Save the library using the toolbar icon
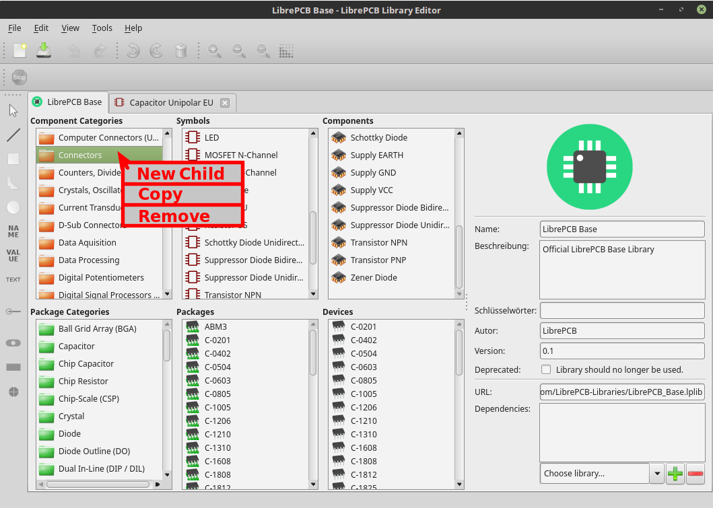Viewport: 713px width, 508px height. (x=43, y=50)
